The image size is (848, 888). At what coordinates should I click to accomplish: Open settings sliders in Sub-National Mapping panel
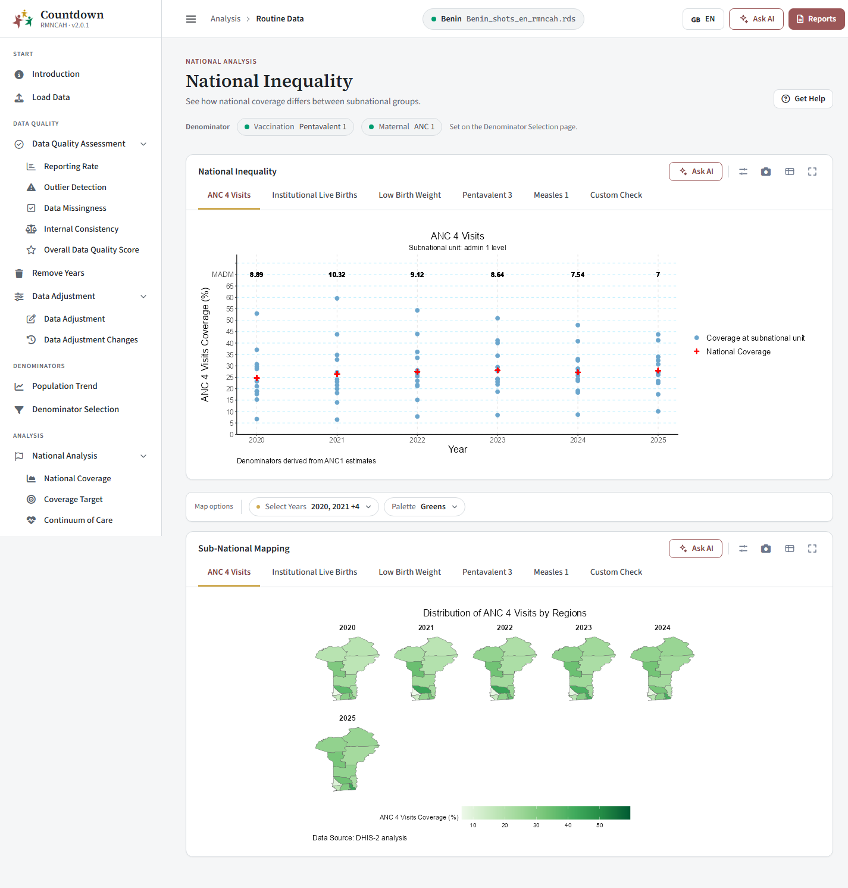point(743,549)
